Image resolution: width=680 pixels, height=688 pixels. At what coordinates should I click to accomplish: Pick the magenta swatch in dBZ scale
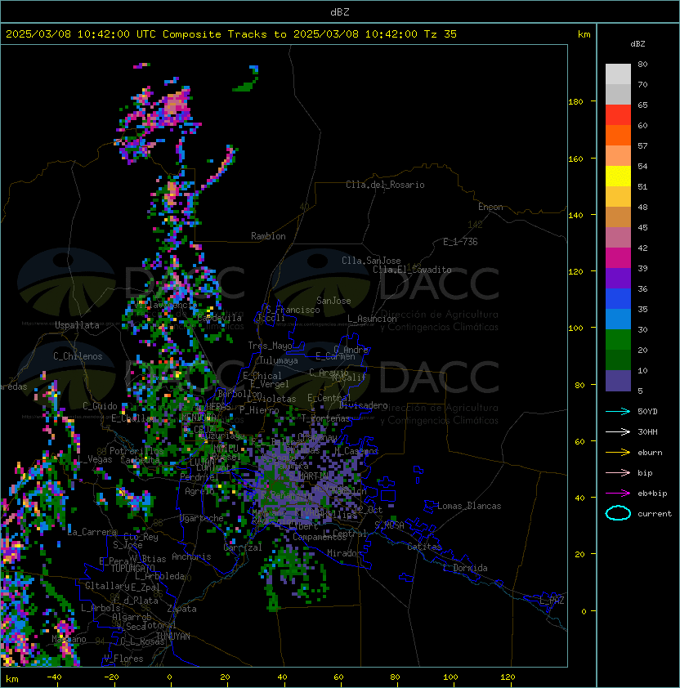point(618,258)
